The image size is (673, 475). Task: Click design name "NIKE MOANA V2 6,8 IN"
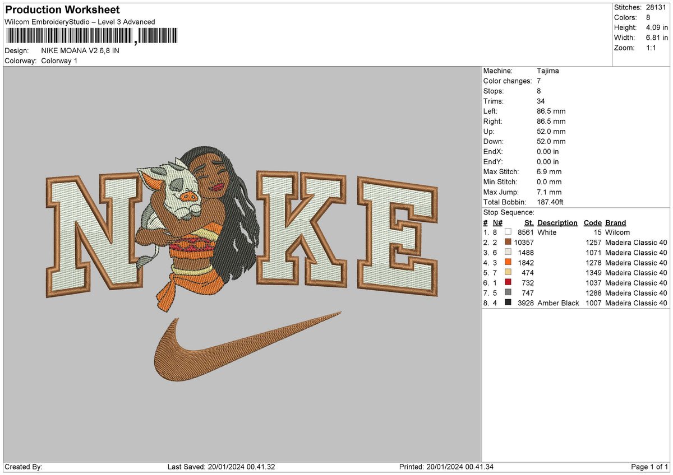point(80,50)
